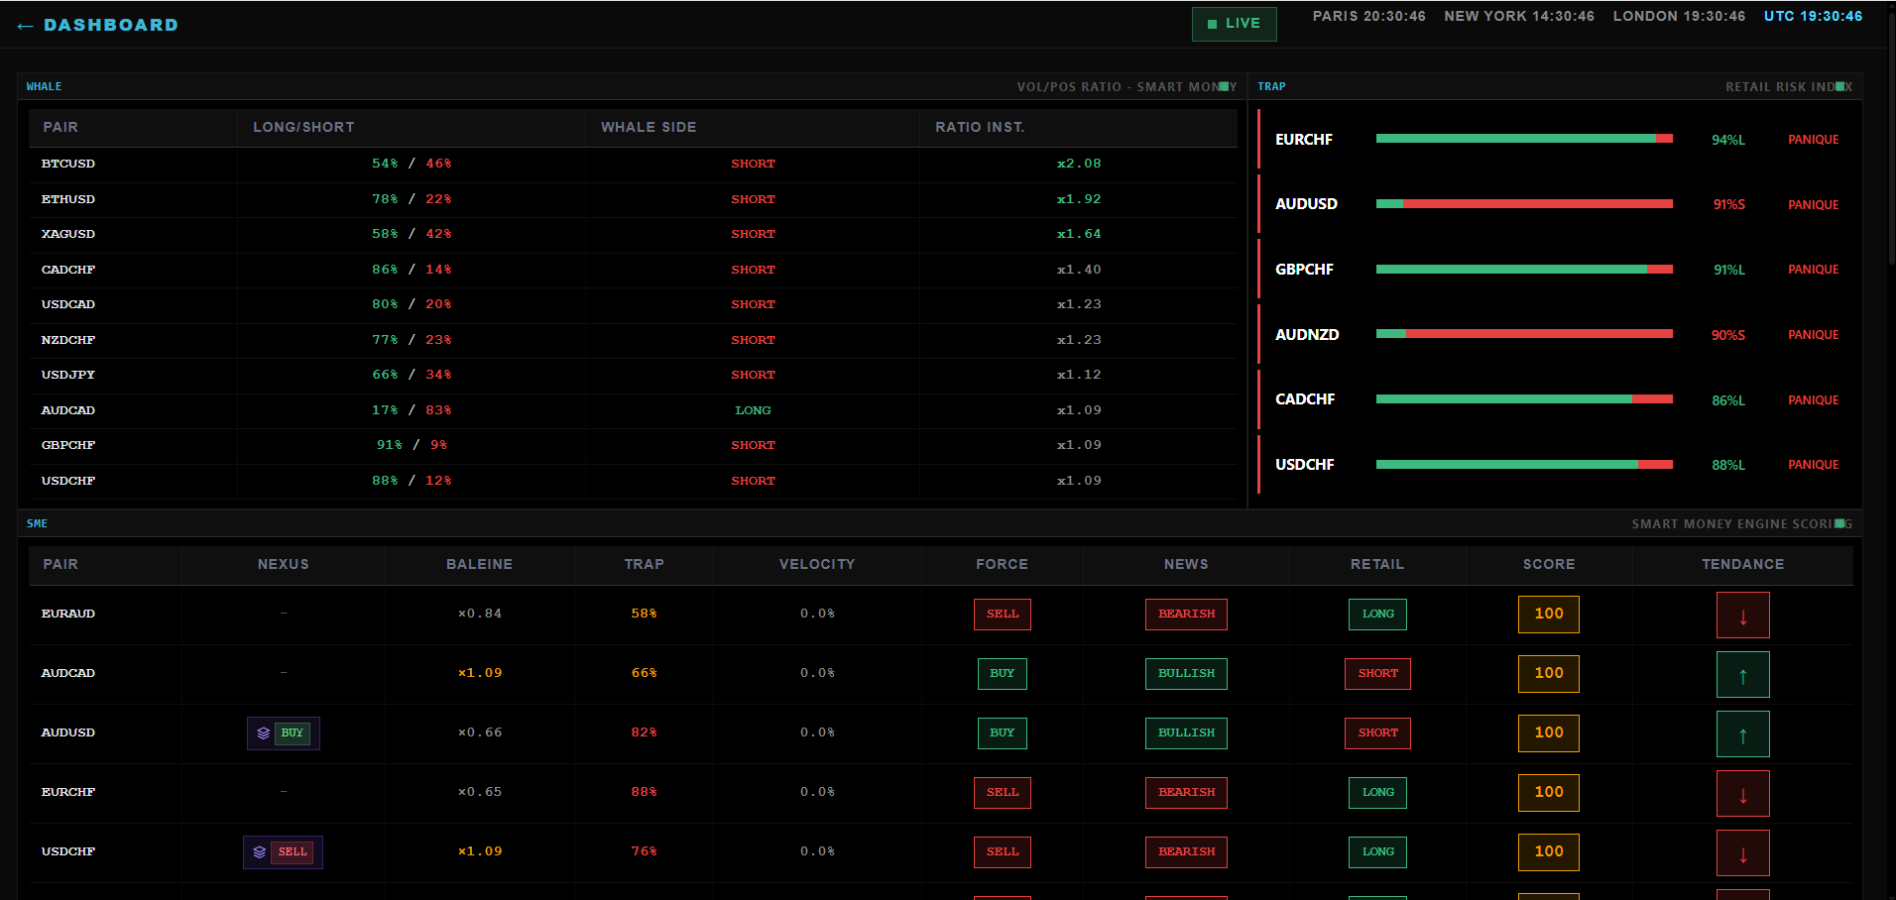Image resolution: width=1896 pixels, height=900 pixels.
Task: Click the WHALE SIDE column header
Action: click(x=649, y=127)
